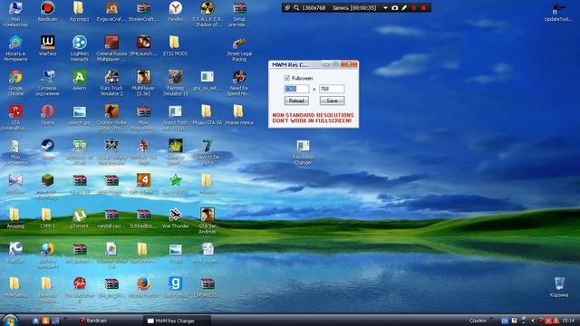Stop the Bandicam recording

click(423, 8)
